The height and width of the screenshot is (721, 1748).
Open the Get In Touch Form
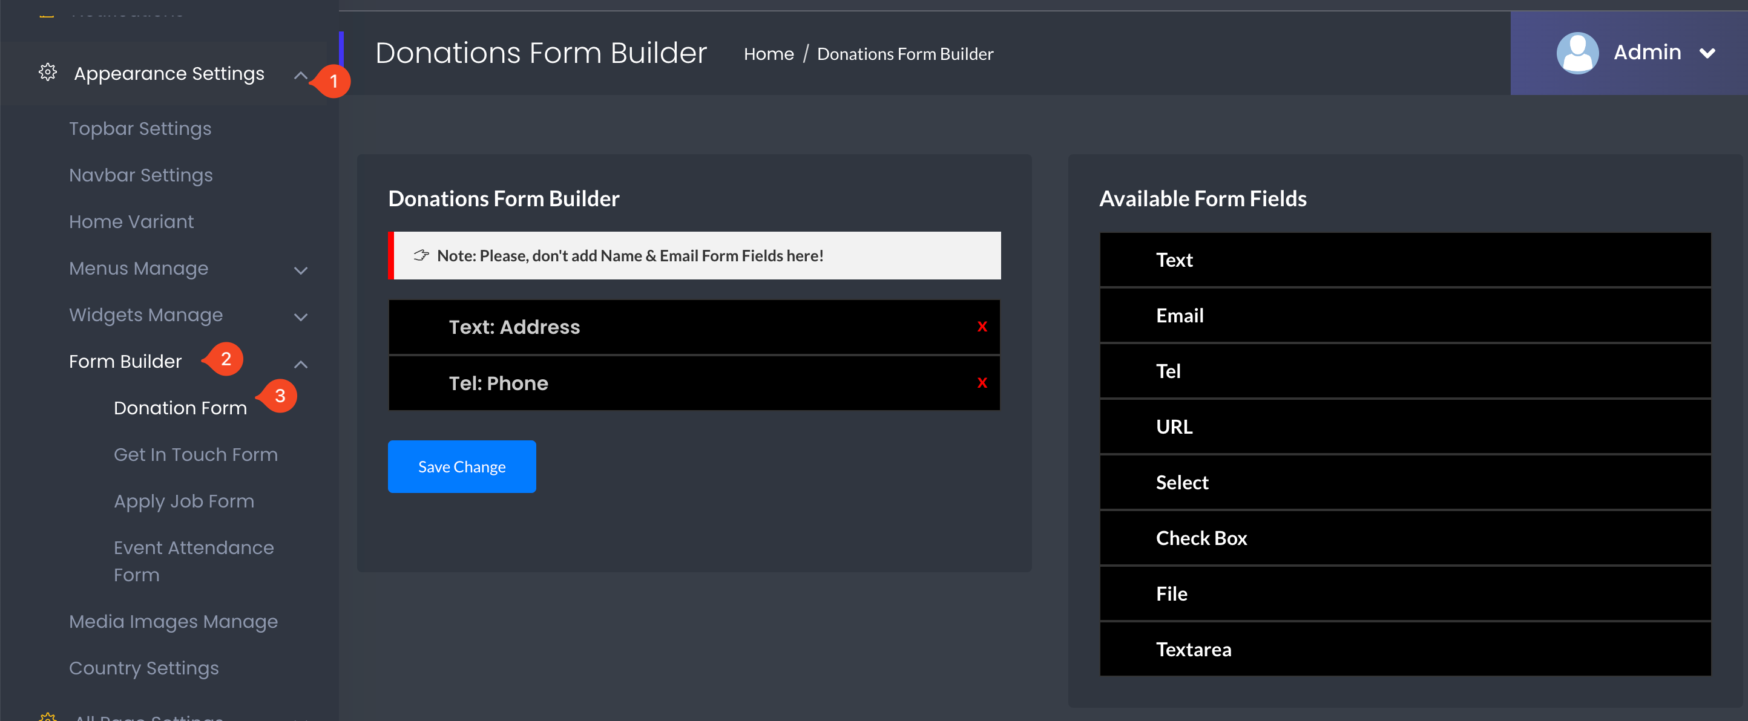click(196, 454)
